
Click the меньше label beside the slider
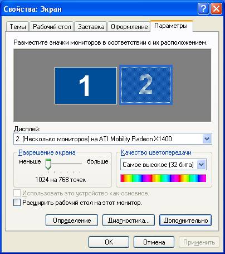click(x=30, y=161)
